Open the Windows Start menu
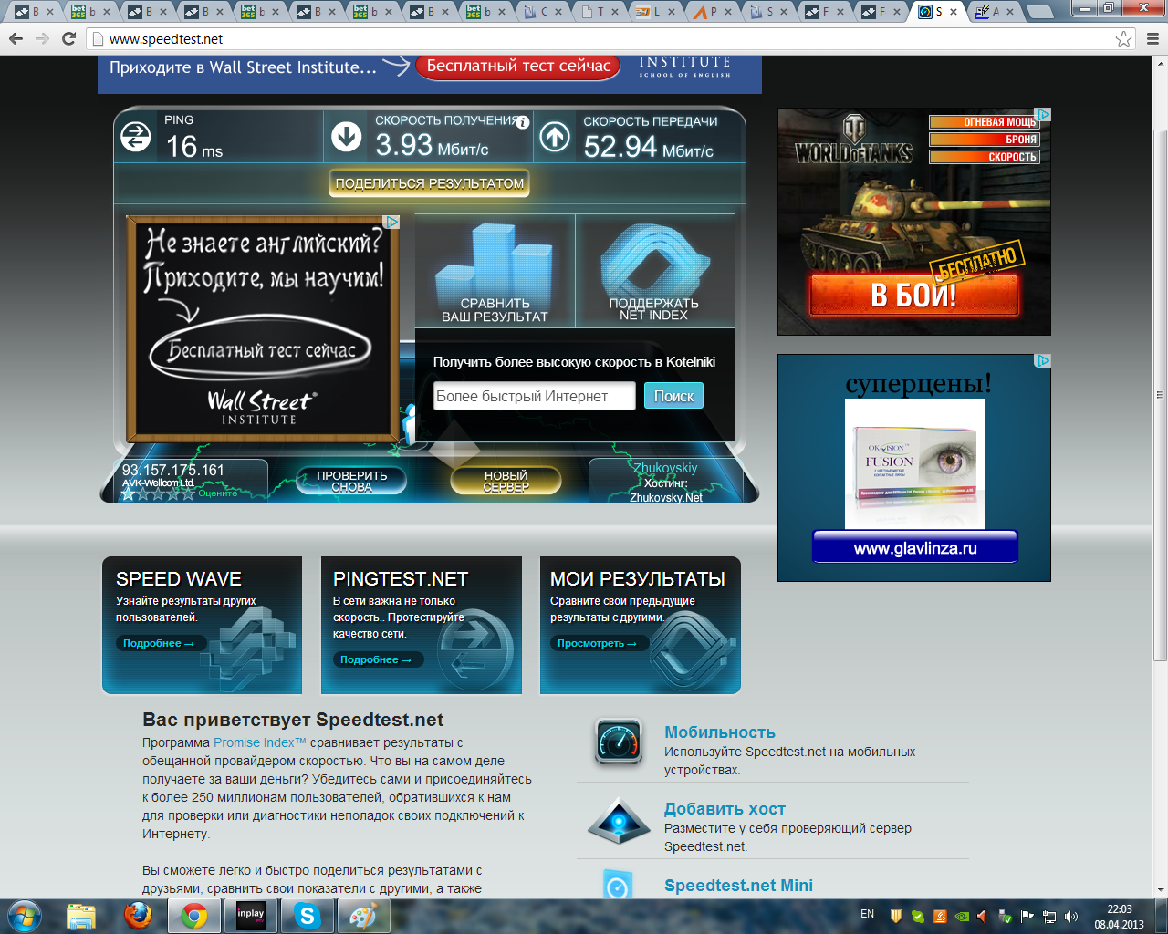Image resolution: width=1168 pixels, height=934 pixels. (24, 916)
